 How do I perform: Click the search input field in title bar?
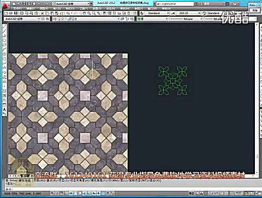(x=175, y=4)
